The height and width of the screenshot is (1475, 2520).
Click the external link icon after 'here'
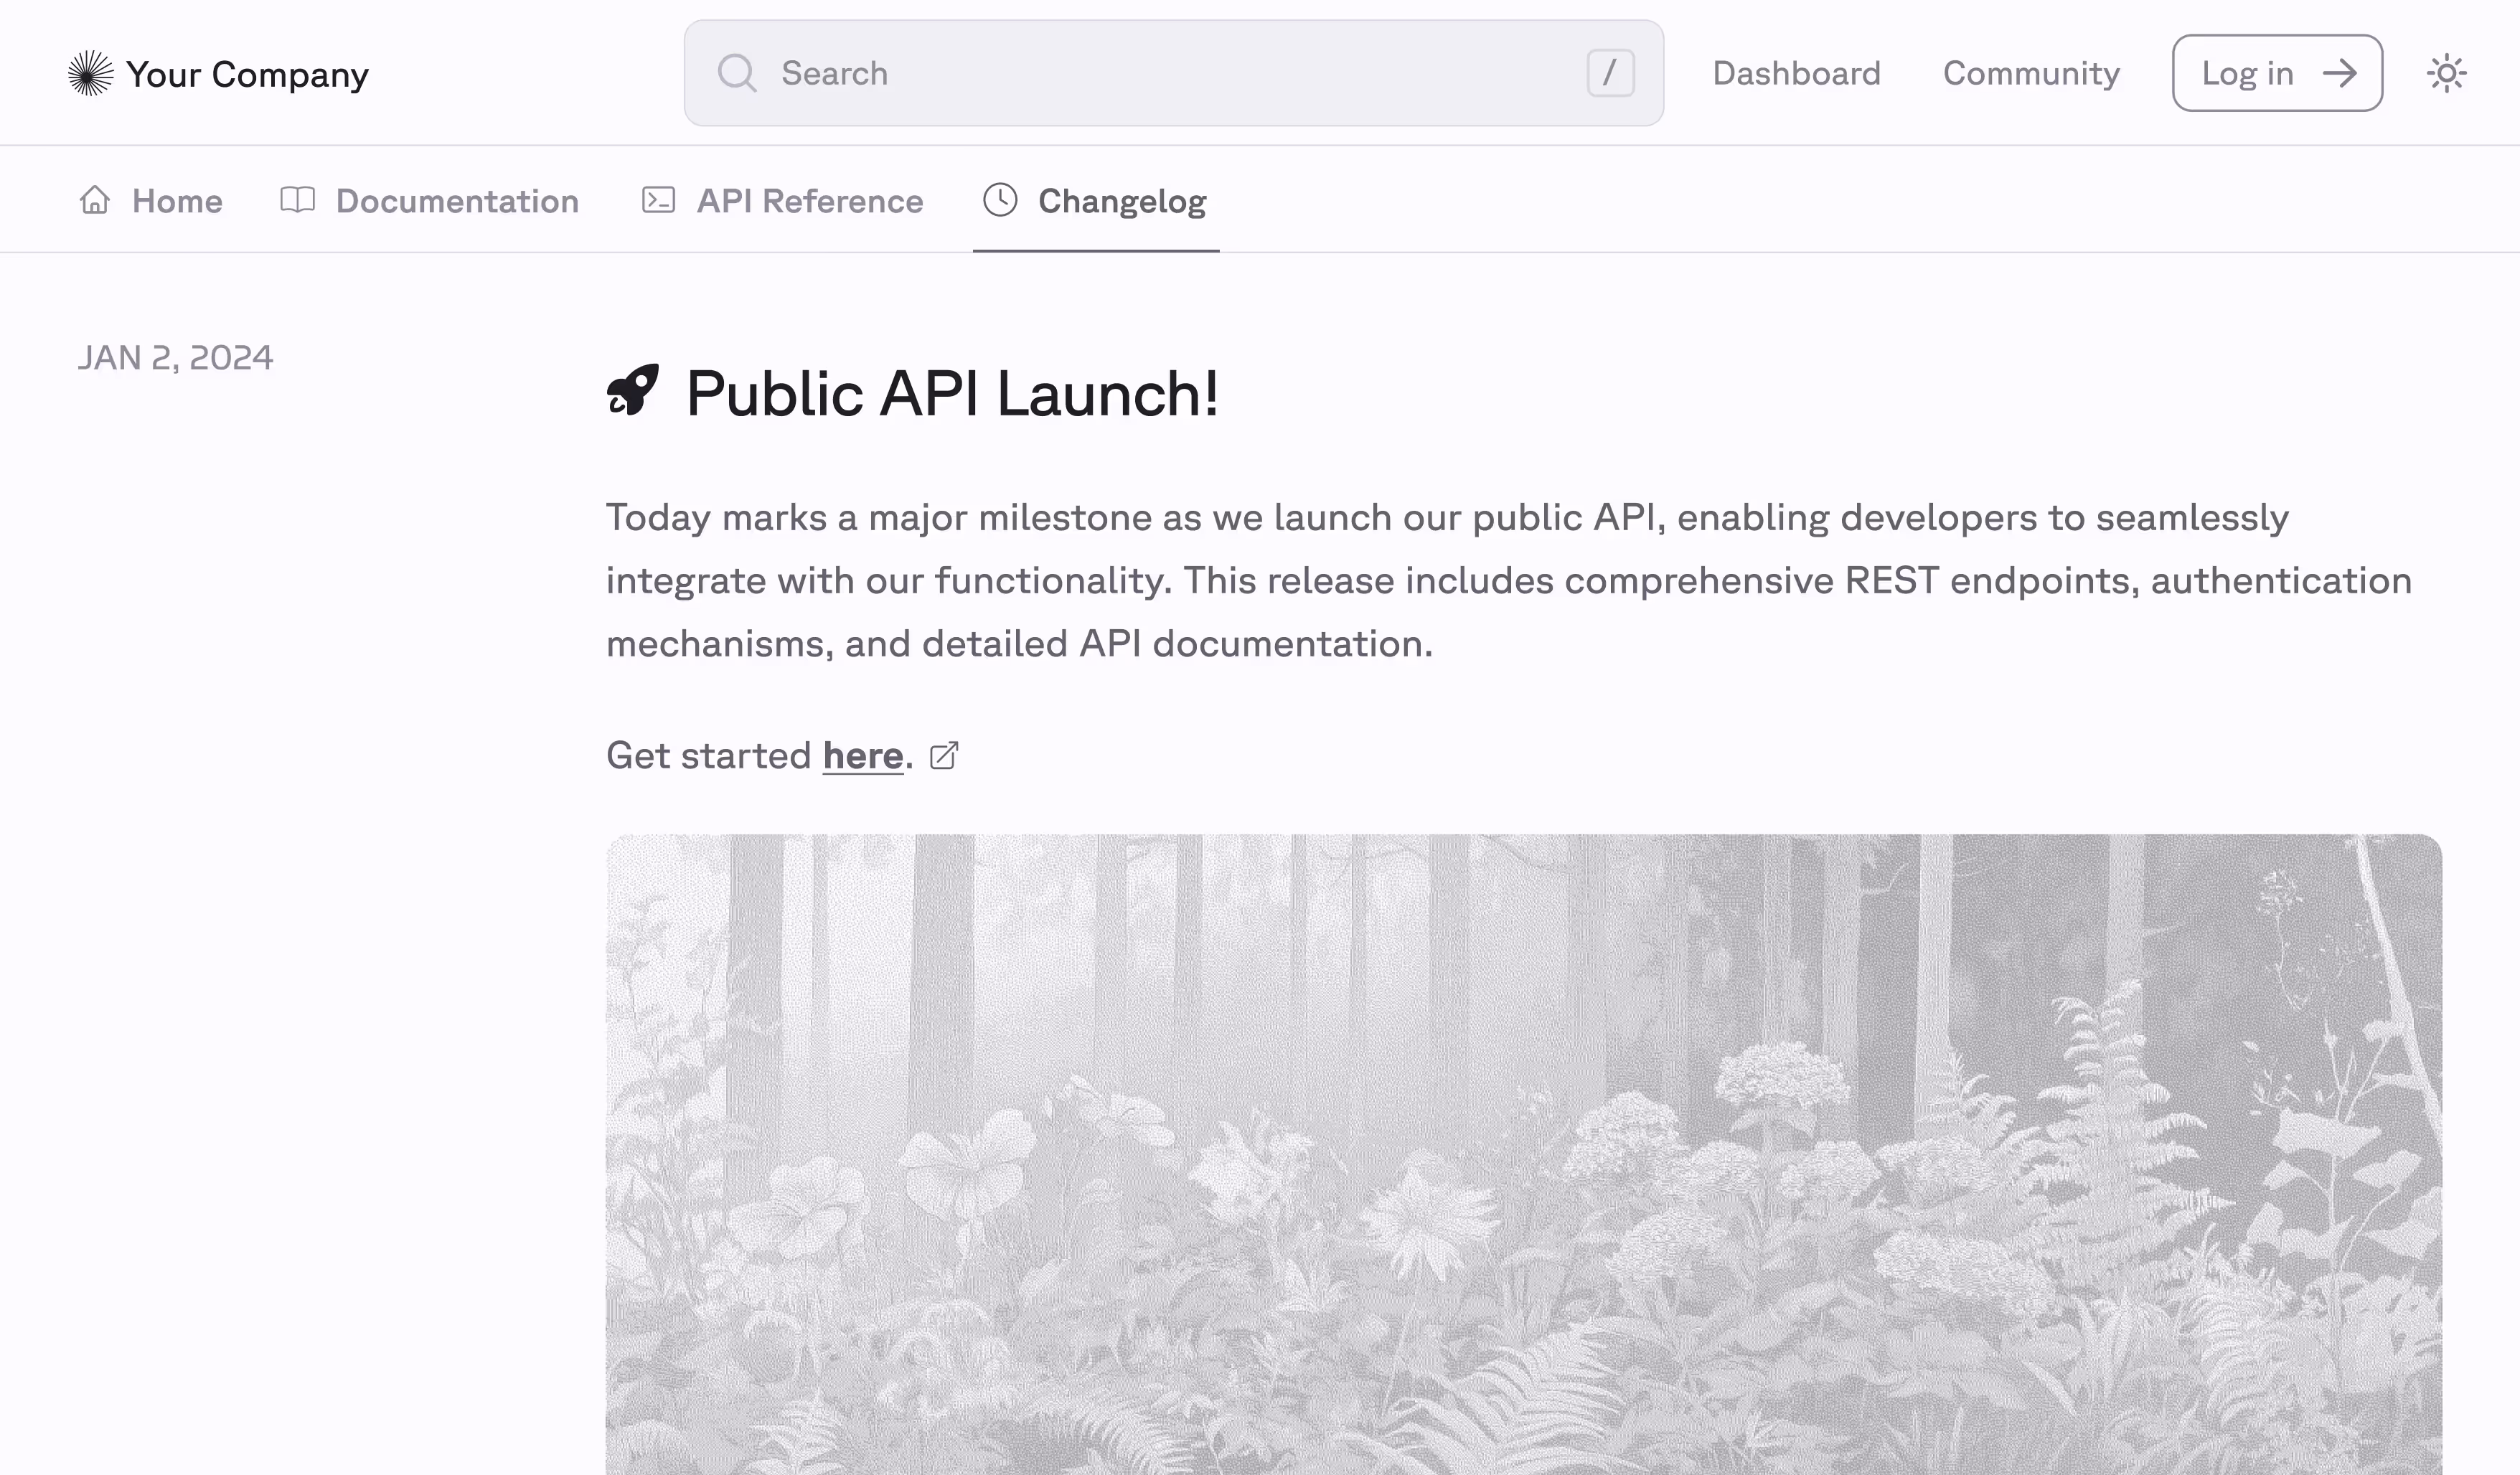(x=944, y=756)
